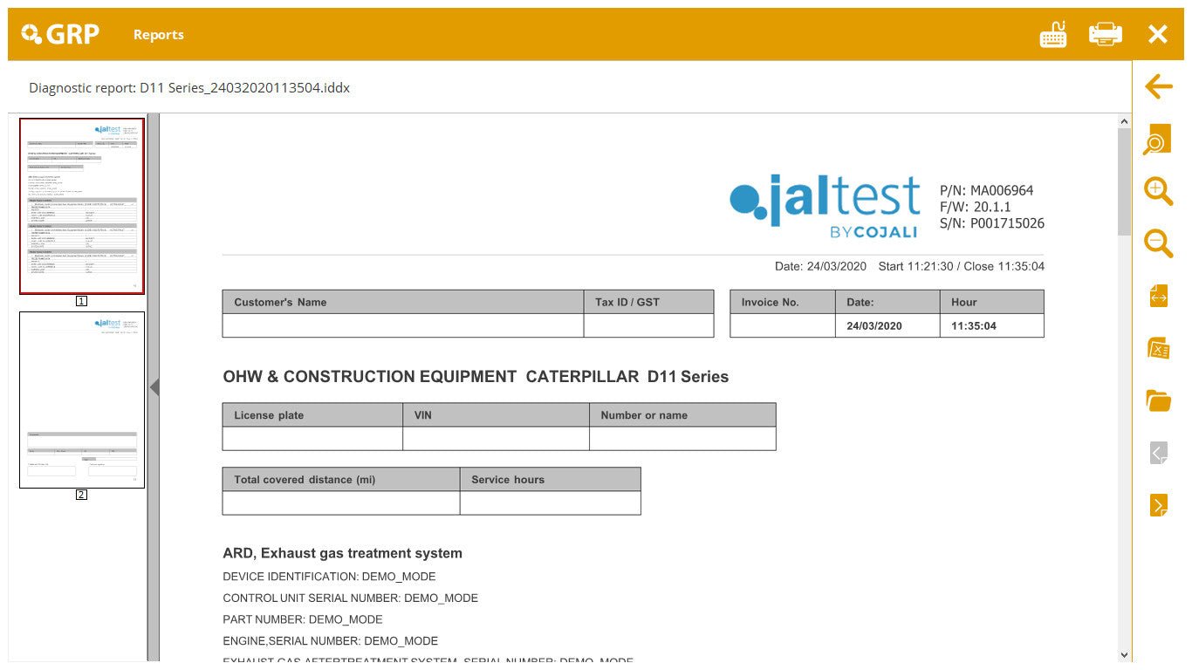The height and width of the screenshot is (670, 1192).
Task: Print the diagnostic report
Action: coord(1105,34)
